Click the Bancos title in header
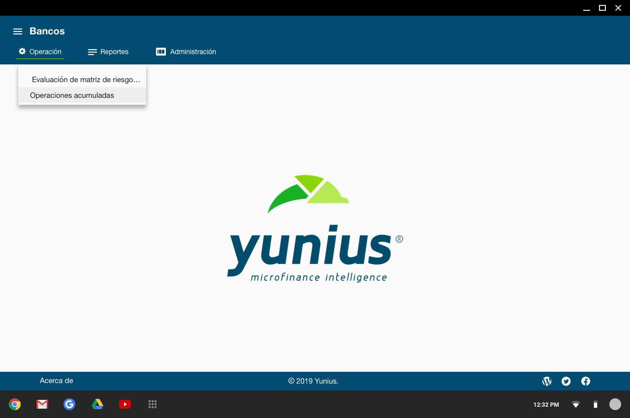Screen dimensions: 630x418 (x=47, y=31)
